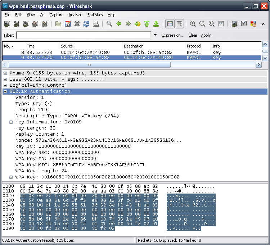
Task: Expand the Key Information 0x0109 field
Action: pos(11,122)
